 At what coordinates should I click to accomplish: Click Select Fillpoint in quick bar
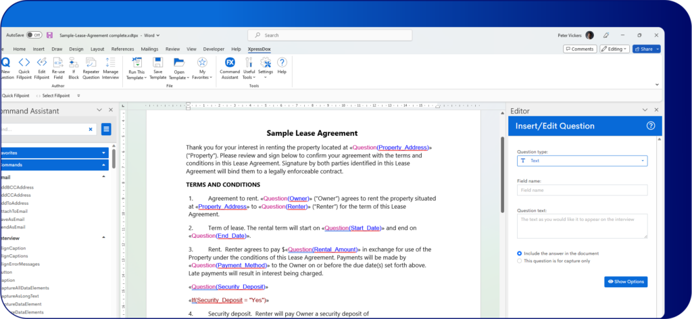click(x=53, y=95)
